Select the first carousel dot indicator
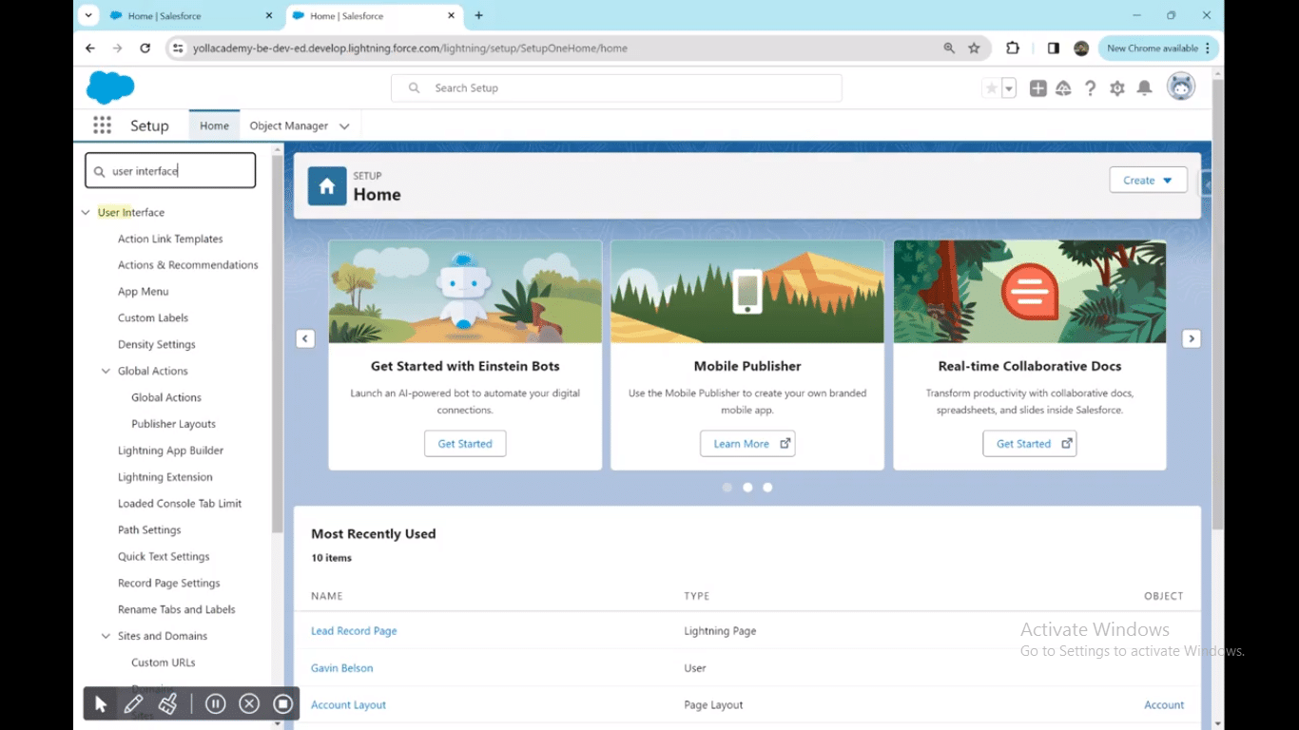 point(727,488)
